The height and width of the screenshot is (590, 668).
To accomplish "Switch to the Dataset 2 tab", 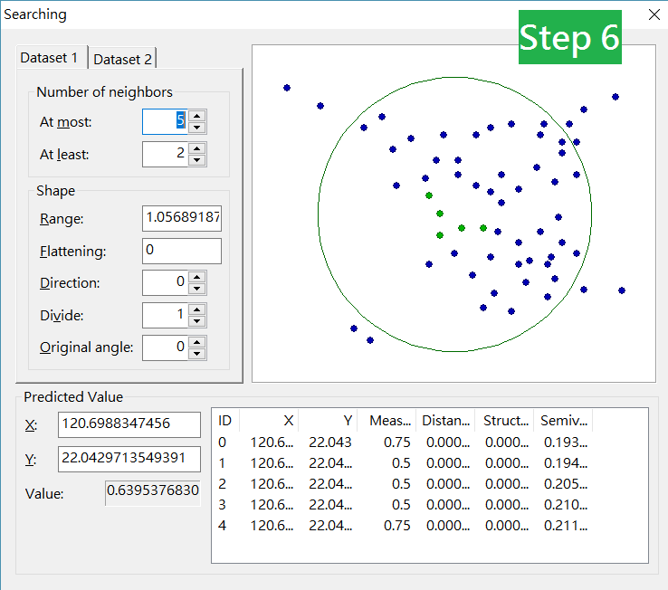I will pos(122,59).
